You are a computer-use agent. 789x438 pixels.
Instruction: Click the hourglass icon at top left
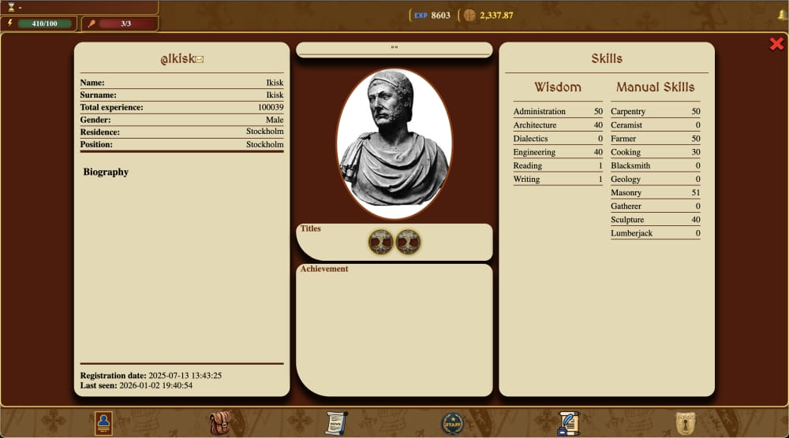click(11, 7)
